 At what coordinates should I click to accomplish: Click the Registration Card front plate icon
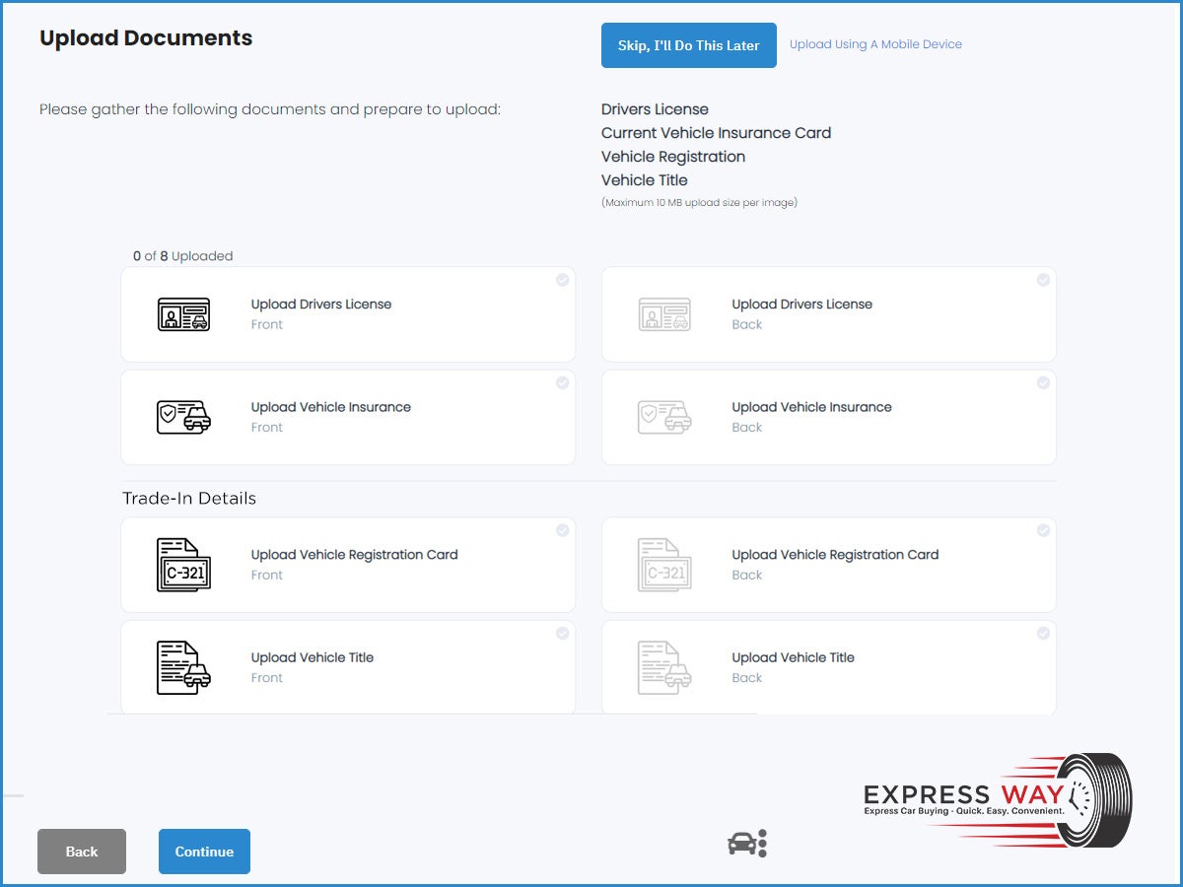183,565
